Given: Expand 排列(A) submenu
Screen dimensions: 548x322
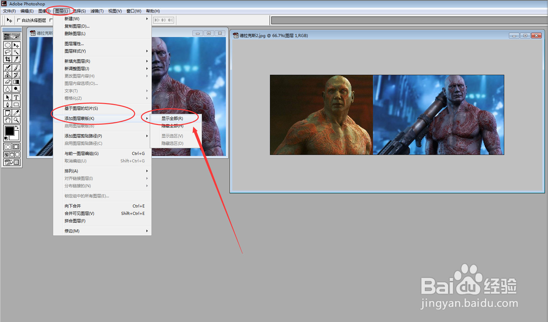Looking at the screenshot, I should point(102,171).
